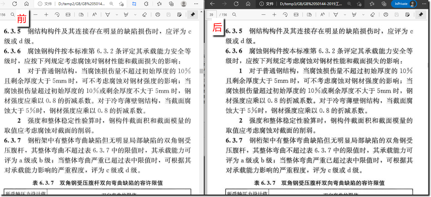Expand the Draw options arrow in left toolbar

(117, 15)
